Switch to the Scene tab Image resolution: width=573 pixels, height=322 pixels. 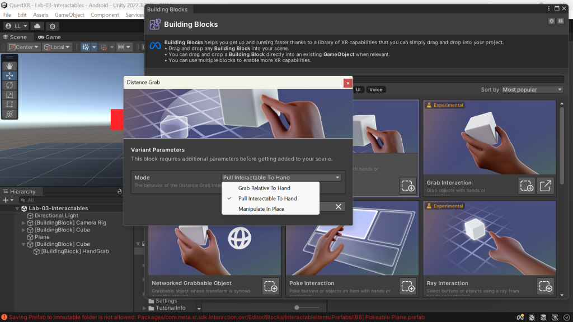tap(15, 37)
